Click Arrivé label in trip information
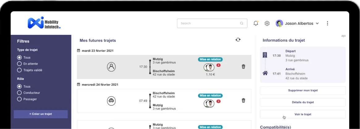The height and width of the screenshot is (129, 360). 290,69
